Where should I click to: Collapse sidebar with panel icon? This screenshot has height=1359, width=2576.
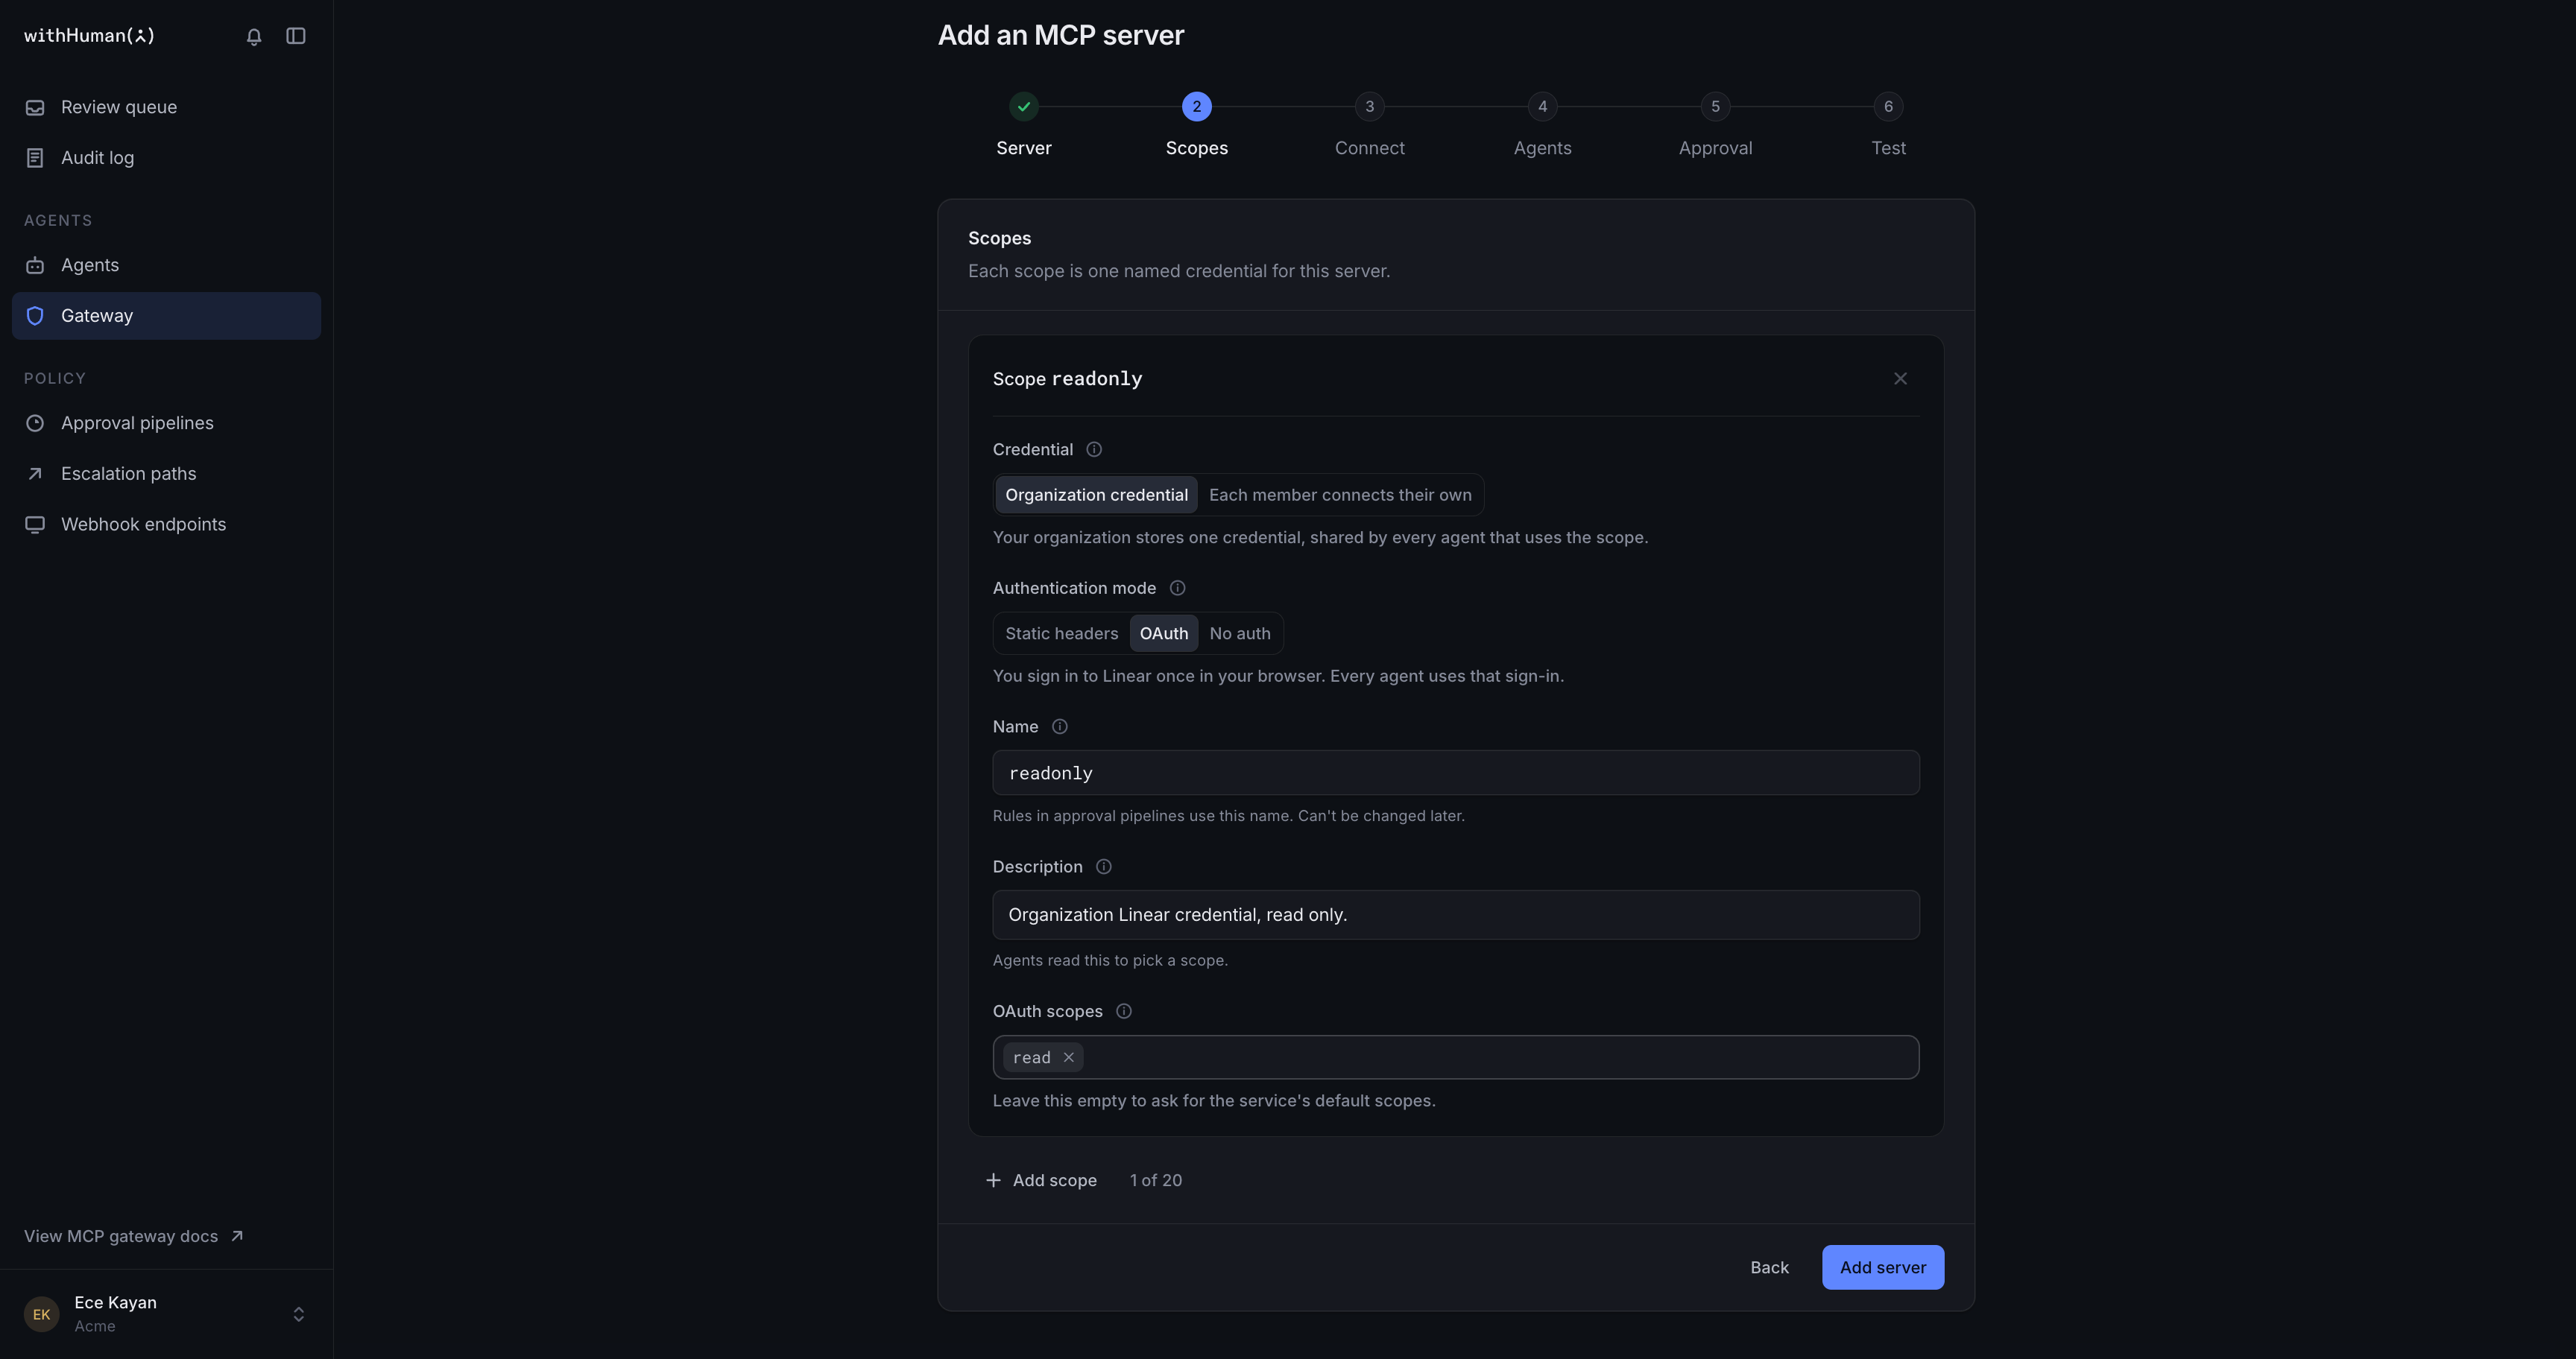tap(296, 36)
